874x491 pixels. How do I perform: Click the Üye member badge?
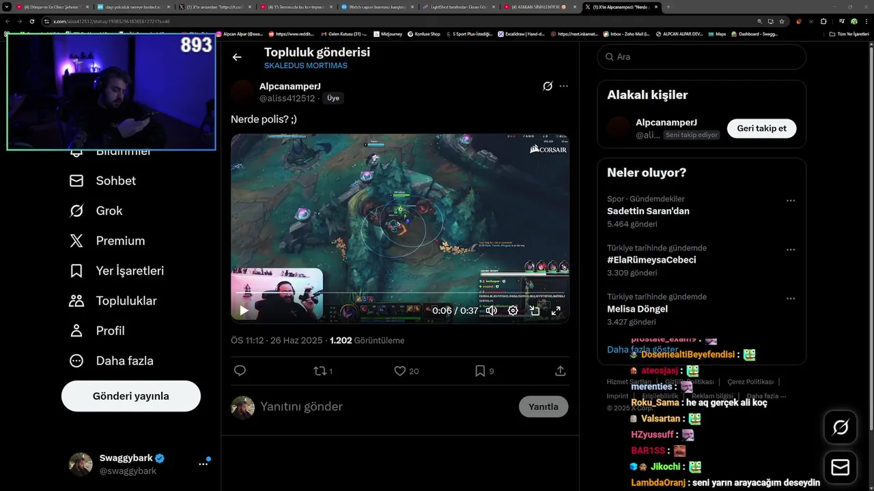pyautogui.click(x=333, y=98)
